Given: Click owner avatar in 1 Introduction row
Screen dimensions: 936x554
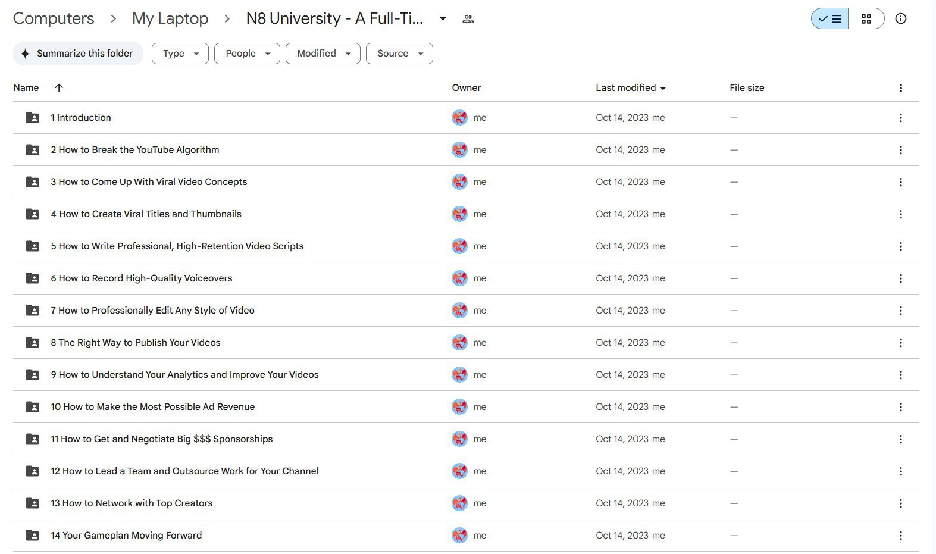Looking at the screenshot, I should 459,118.
